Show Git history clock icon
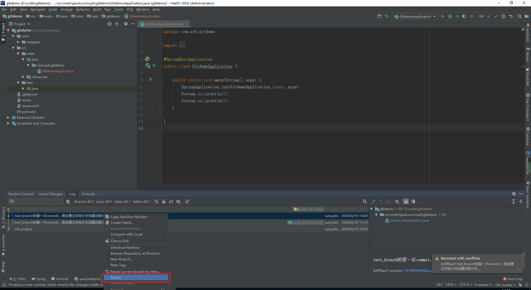The height and width of the screenshot is (290, 531). [x=503, y=16]
